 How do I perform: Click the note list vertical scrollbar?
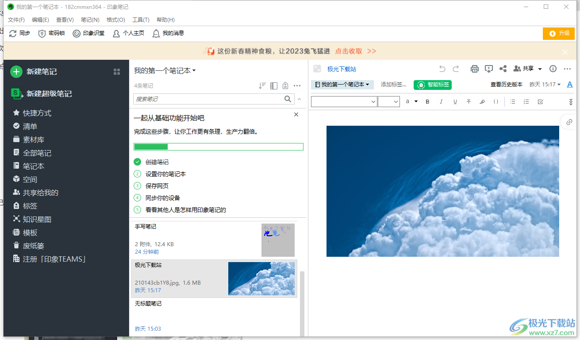(303, 303)
